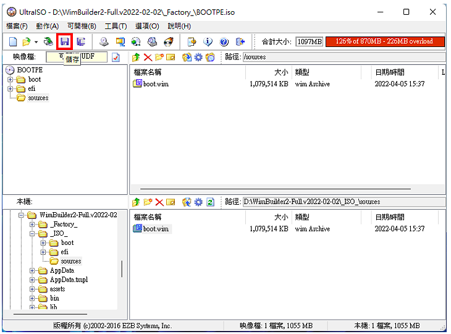Open the 動作(A) menu
This screenshot has height=334, width=451.
[x=48, y=26]
